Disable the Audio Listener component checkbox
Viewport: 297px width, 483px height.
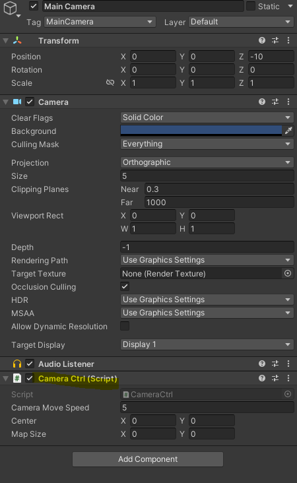click(30, 364)
